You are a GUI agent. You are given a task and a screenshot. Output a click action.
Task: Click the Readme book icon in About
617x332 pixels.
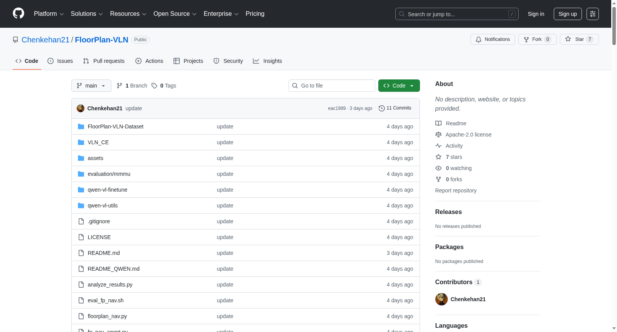438,123
